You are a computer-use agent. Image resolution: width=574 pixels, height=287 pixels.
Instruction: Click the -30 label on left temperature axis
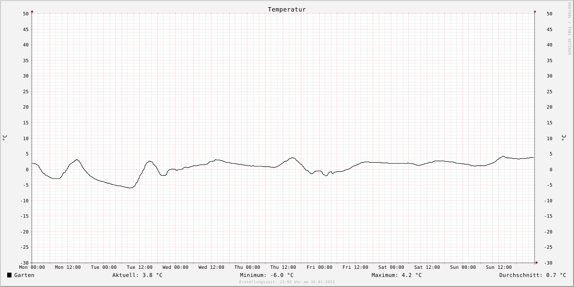(x=25, y=263)
